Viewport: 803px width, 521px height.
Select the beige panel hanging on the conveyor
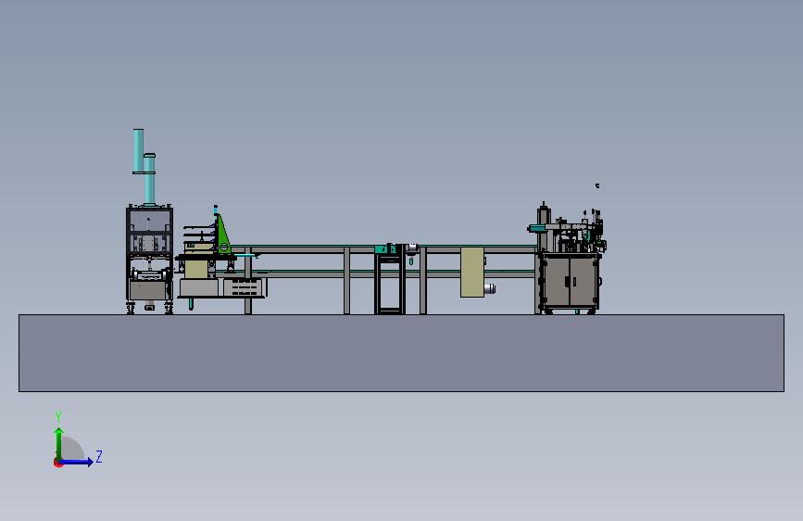click(472, 273)
